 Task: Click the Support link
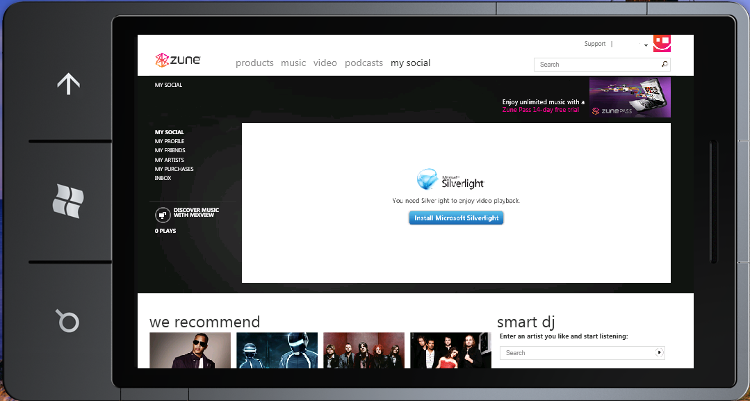click(595, 44)
